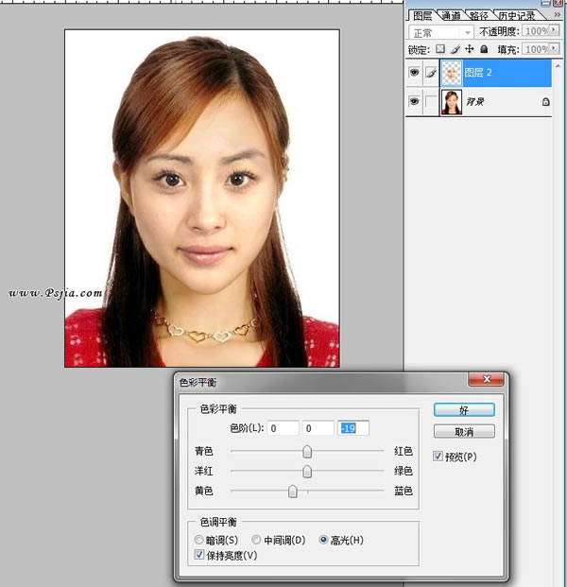Click the 黄色–蓝色 slider handle

pyautogui.click(x=293, y=491)
